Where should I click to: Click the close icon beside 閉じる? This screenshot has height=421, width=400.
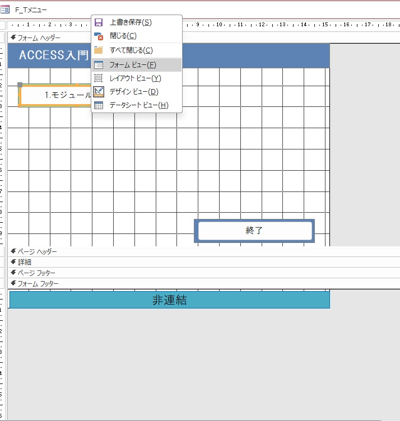(99, 36)
